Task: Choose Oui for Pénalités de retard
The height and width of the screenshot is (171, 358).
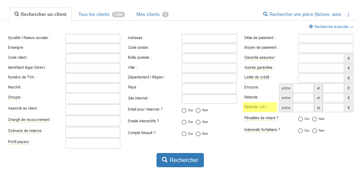Action: click(300, 119)
